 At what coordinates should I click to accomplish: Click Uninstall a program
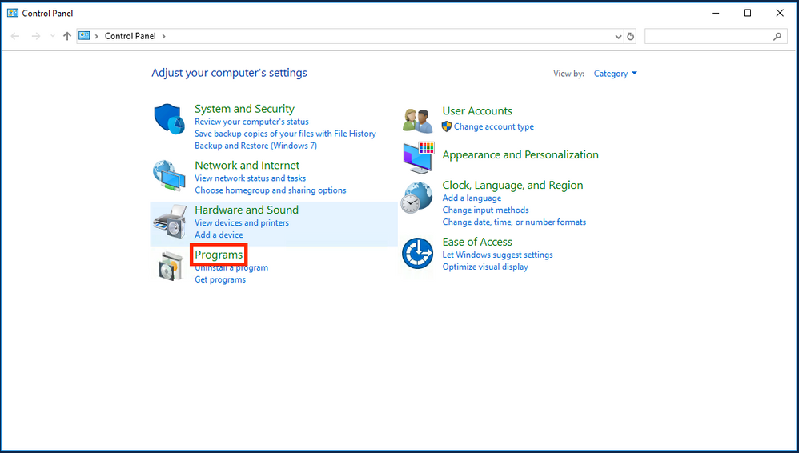[231, 267]
